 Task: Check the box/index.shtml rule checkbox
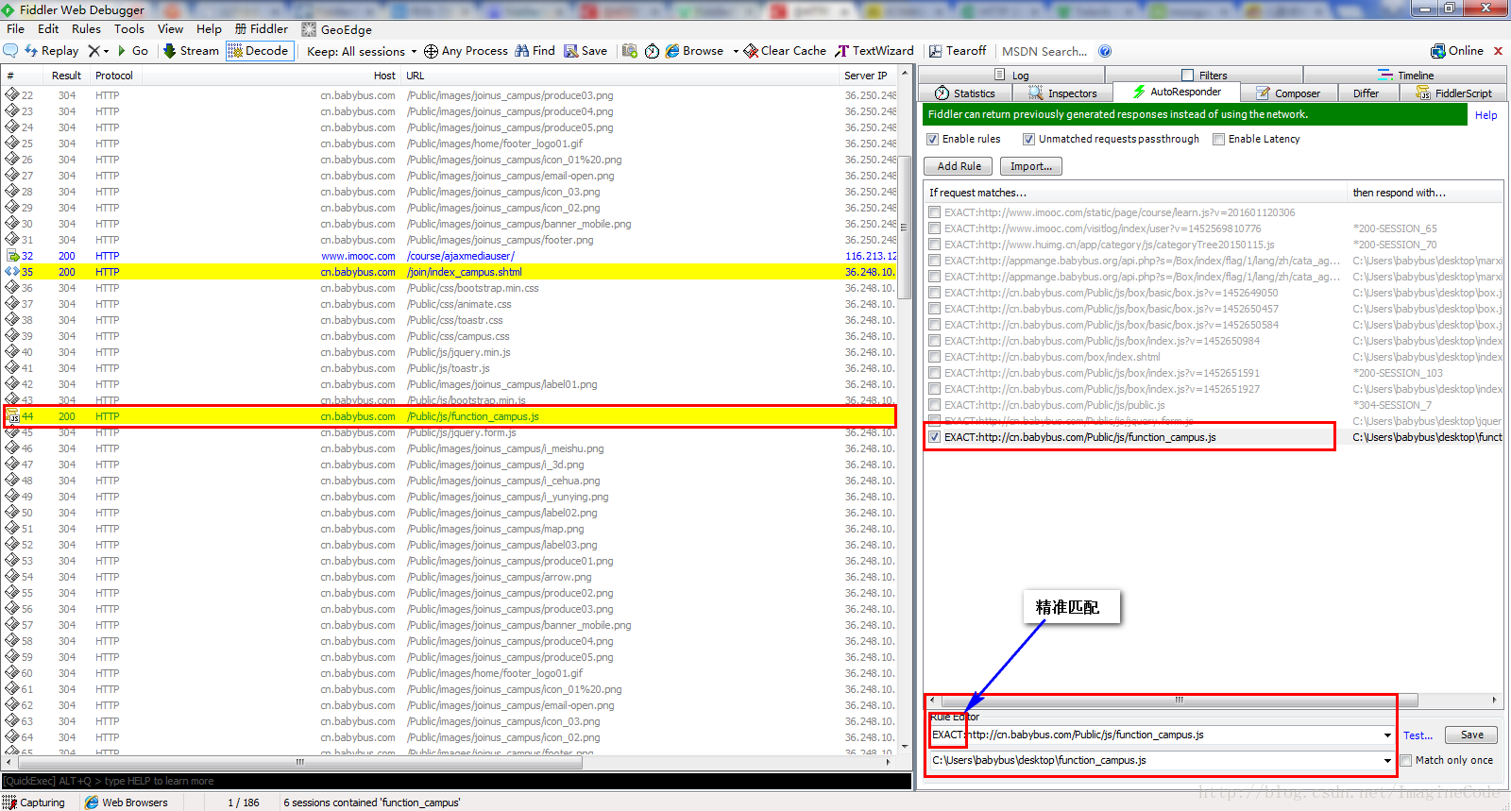pos(934,357)
